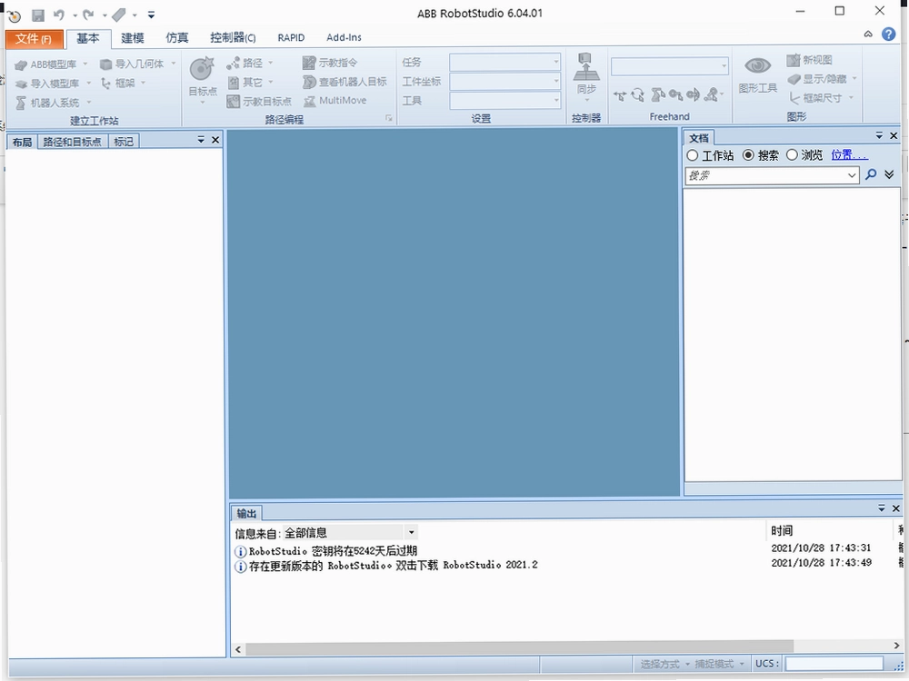Click the 导入模型库 import library icon
Screen dimensions: 909x681
tap(22, 84)
